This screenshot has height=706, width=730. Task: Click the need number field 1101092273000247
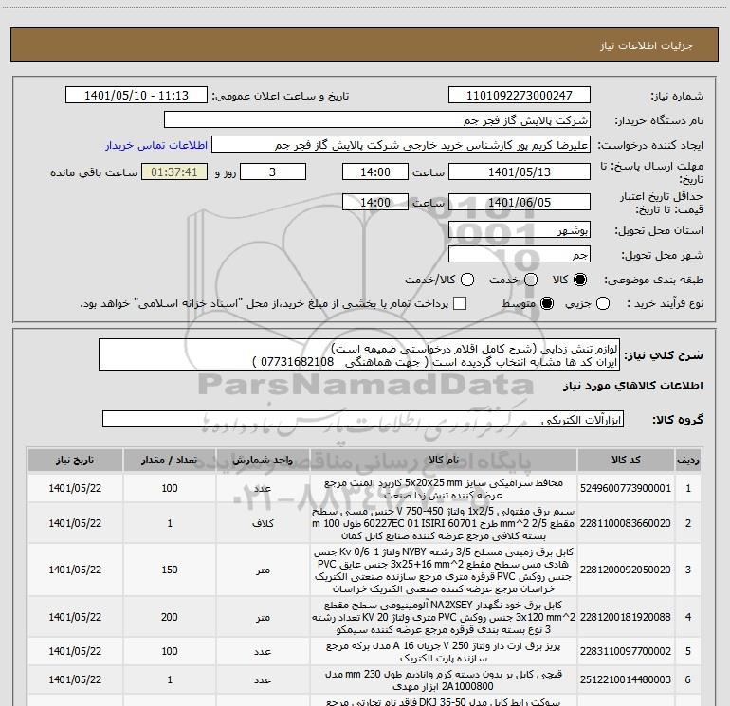click(520, 96)
